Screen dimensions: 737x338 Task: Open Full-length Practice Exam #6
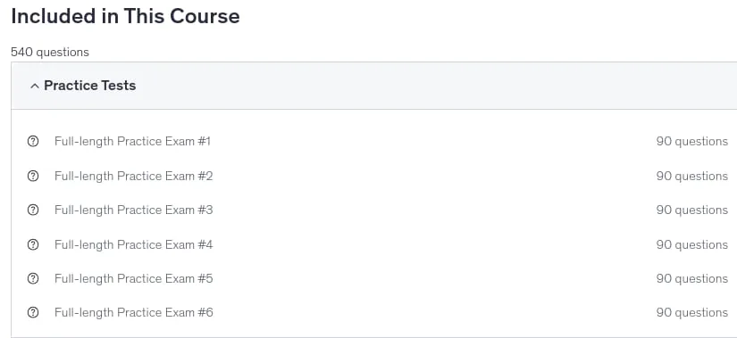[133, 312]
